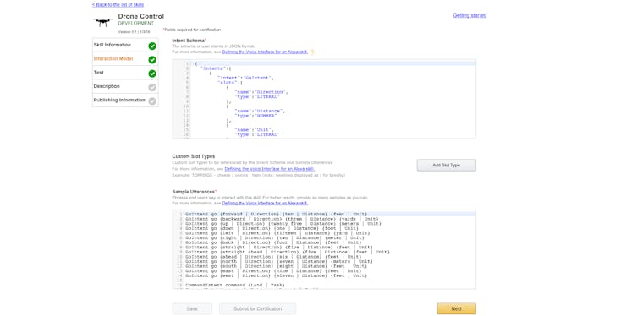Click the Custom Slot Types heading
Viewport: 626px width, 316px height.
194,156
